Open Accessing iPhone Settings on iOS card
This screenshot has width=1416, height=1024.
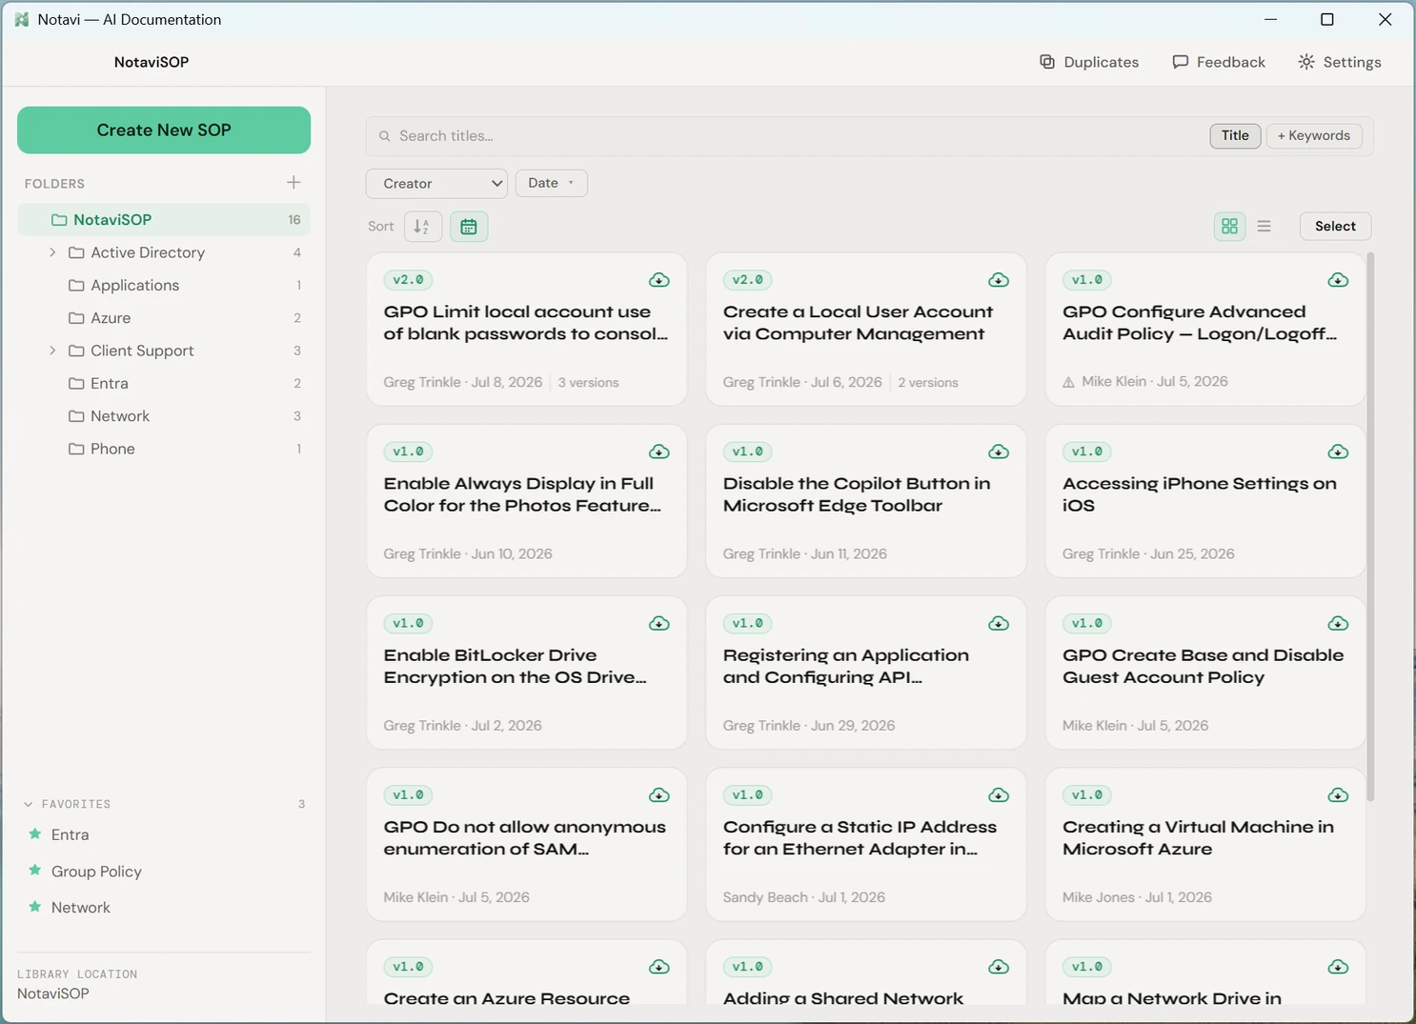pos(1205,501)
